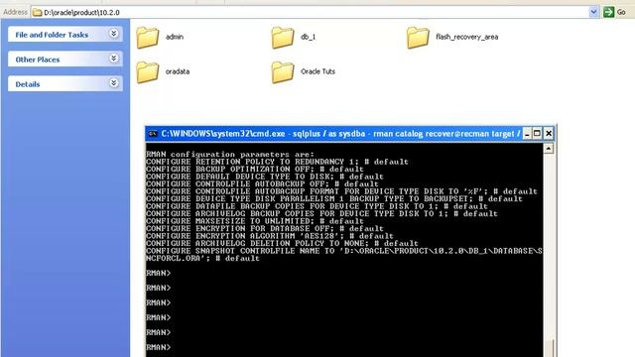Click scroll-up arrow in the cmd window

pyautogui.click(x=549, y=149)
